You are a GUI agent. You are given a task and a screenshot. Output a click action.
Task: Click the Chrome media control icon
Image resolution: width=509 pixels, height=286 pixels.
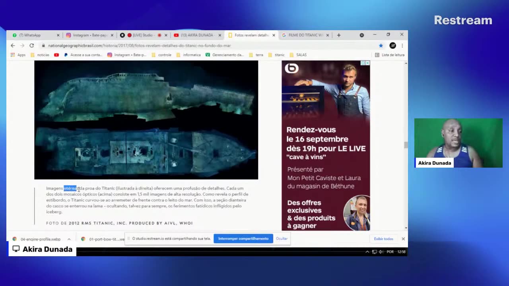point(361,35)
